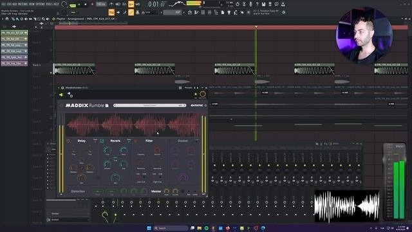Toggle the High-Cut filter slope switch
The width and height of the screenshot is (412, 232).
pos(157,177)
